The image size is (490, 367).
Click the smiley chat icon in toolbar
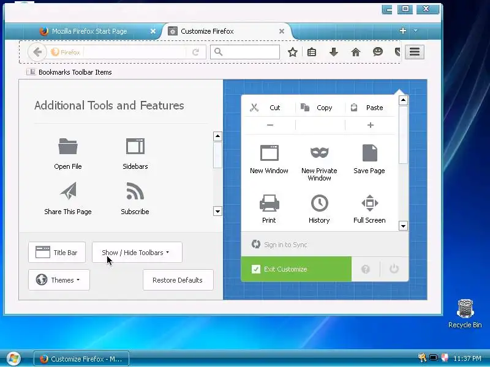378,51
